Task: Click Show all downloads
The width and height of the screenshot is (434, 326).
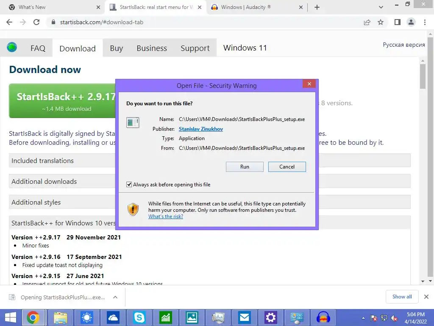Action: click(402, 297)
